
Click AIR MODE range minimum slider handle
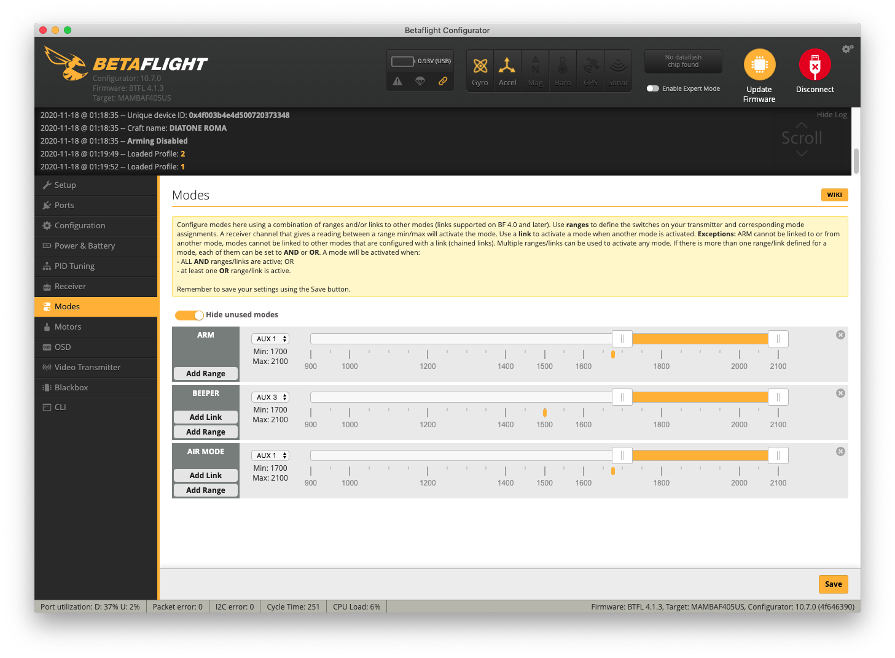pyautogui.click(x=622, y=455)
